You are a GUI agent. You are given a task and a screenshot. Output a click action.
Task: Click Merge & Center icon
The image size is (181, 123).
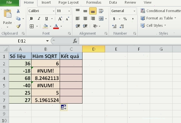click(x=101, y=19)
